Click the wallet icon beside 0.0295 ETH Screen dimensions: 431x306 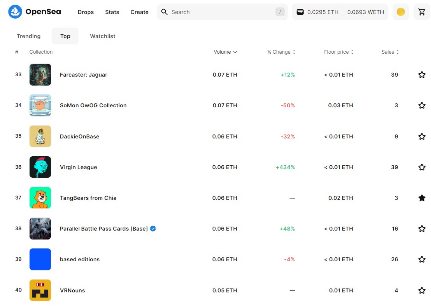[300, 12]
